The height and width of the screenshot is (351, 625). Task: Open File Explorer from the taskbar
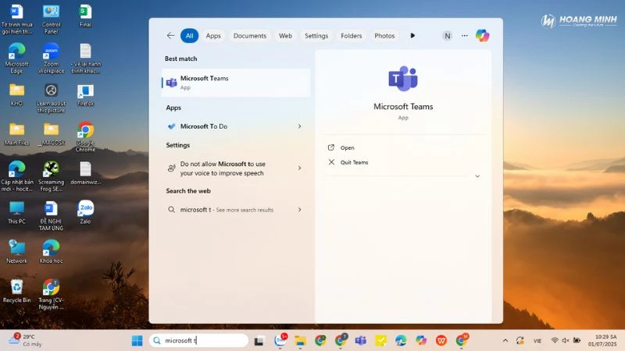[x=300, y=341]
